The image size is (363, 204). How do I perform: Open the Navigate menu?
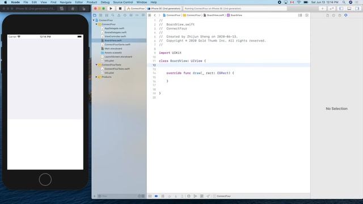[66, 2]
